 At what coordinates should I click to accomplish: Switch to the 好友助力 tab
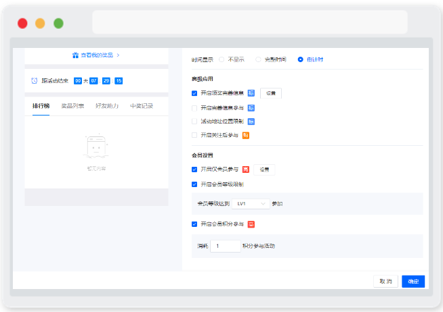click(107, 106)
